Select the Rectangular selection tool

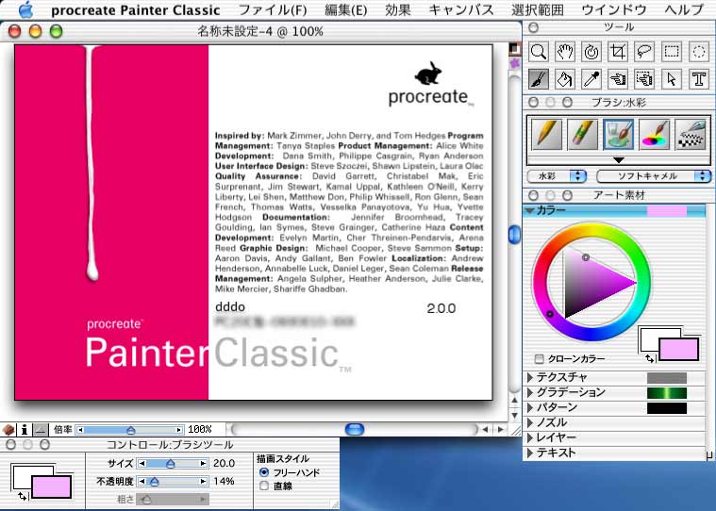click(x=672, y=52)
